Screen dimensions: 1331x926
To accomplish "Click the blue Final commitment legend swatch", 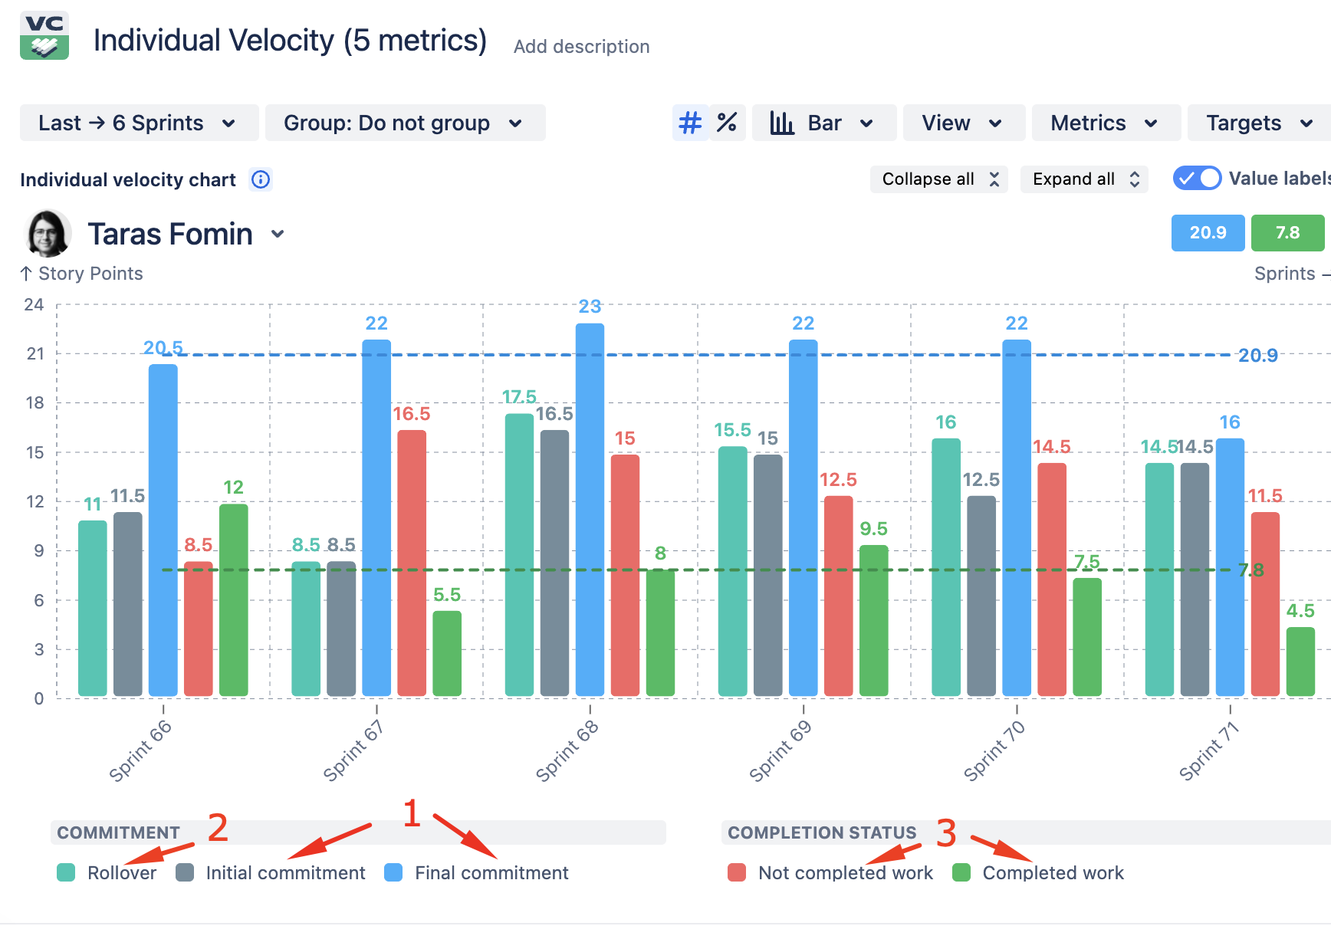I will 393,872.
